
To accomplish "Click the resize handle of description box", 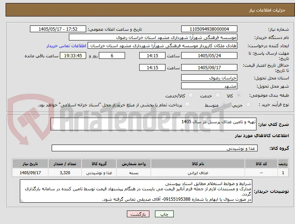I will [52, 128].
